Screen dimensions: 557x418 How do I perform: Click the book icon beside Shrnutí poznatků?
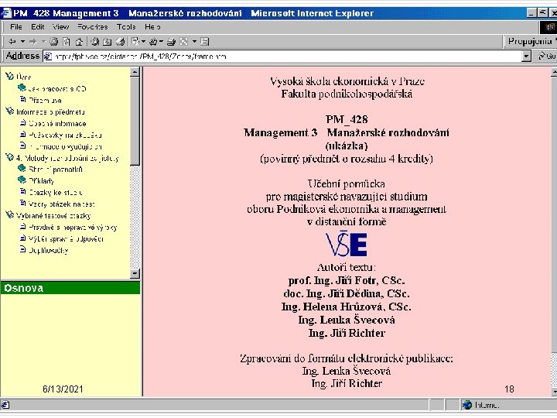point(22,169)
